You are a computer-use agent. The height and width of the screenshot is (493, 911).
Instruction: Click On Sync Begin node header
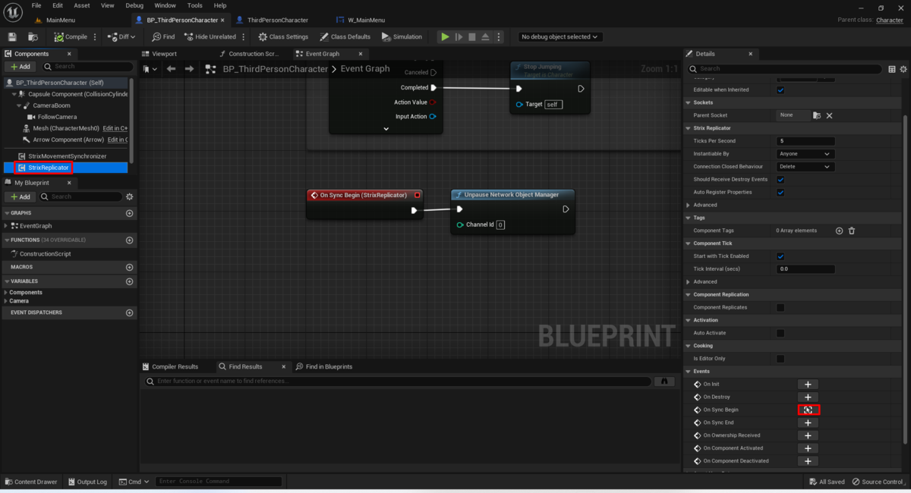[364, 195]
